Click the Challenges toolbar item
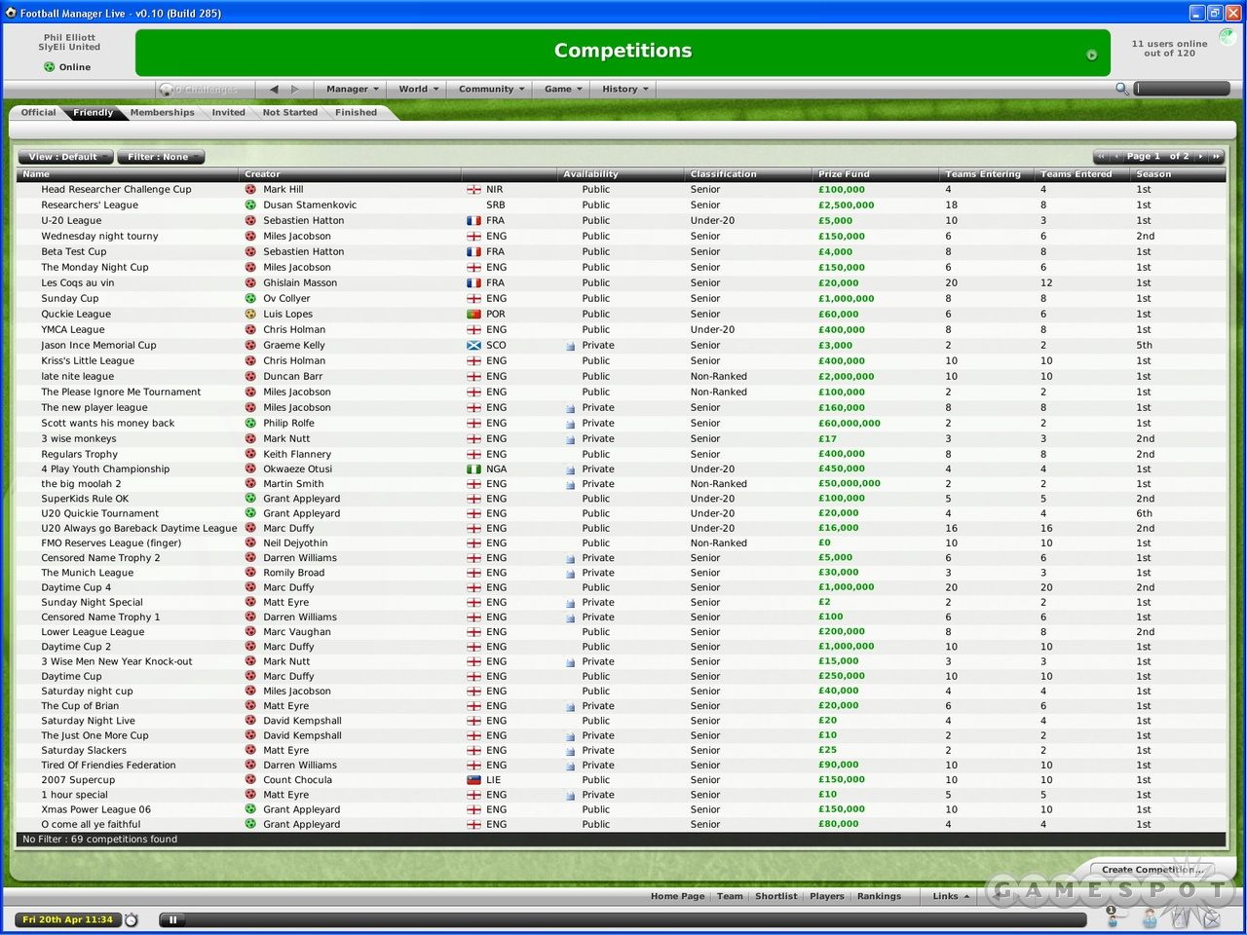The height and width of the screenshot is (935, 1247). pos(201,89)
